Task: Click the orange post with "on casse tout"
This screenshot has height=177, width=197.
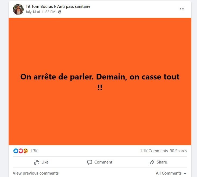Action: (x=100, y=81)
